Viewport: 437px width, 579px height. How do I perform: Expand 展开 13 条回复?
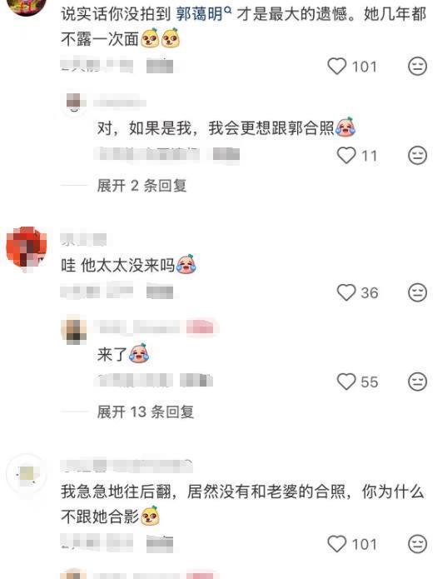point(146,412)
